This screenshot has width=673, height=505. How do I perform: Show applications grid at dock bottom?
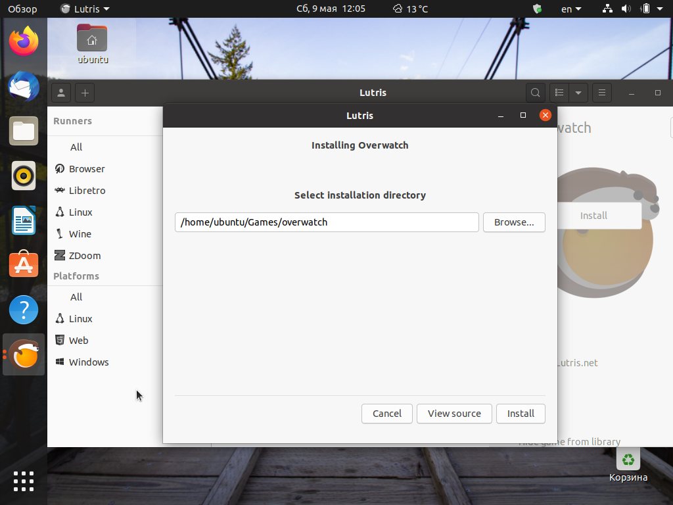click(x=24, y=481)
